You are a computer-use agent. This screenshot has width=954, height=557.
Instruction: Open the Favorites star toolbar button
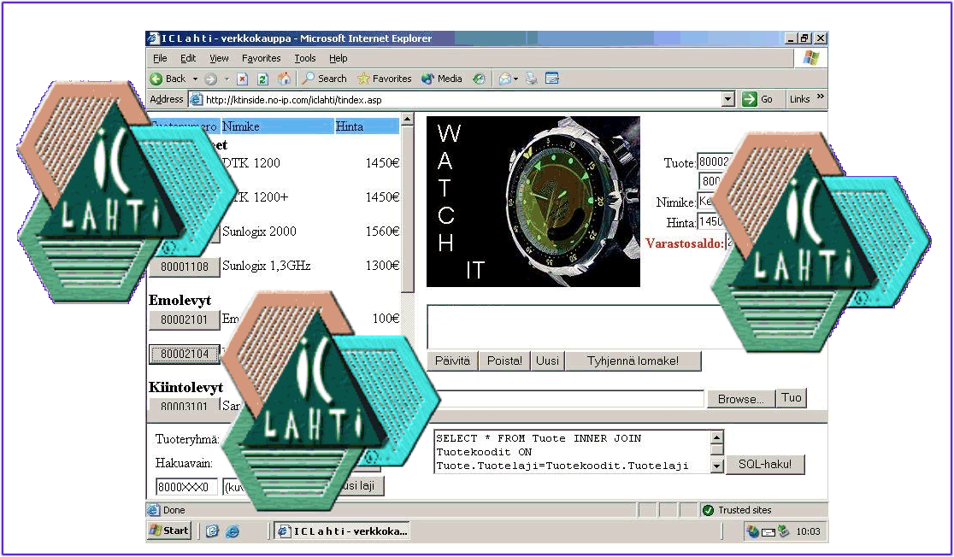click(x=385, y=79)
